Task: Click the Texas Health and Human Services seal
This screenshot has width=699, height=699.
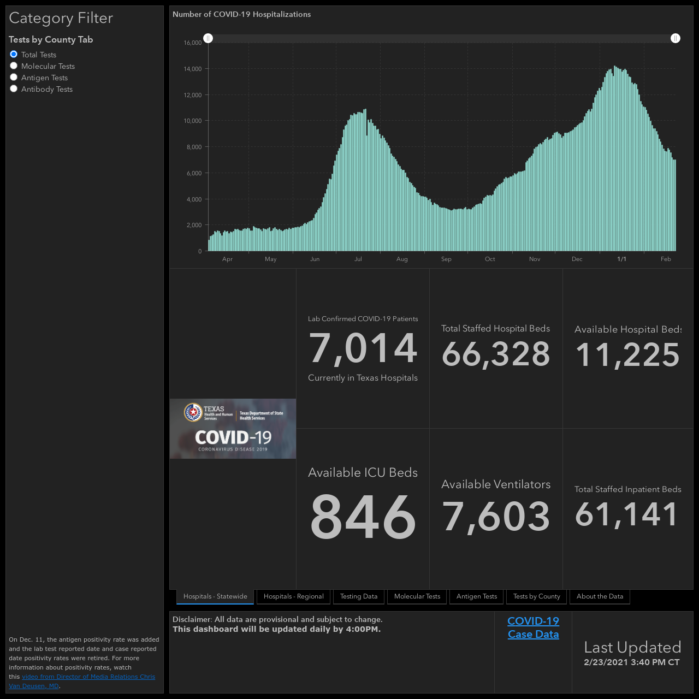Action: [193, 412]
